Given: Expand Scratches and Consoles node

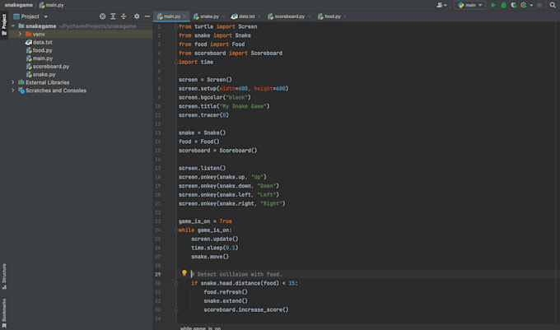Looking at the screenshot, I should tap(13, 91).
